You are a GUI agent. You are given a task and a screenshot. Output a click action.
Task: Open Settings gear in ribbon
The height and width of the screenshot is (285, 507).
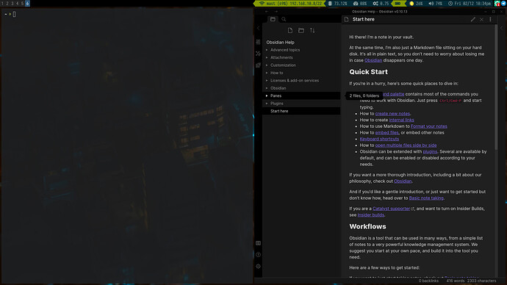coord(258,266)
